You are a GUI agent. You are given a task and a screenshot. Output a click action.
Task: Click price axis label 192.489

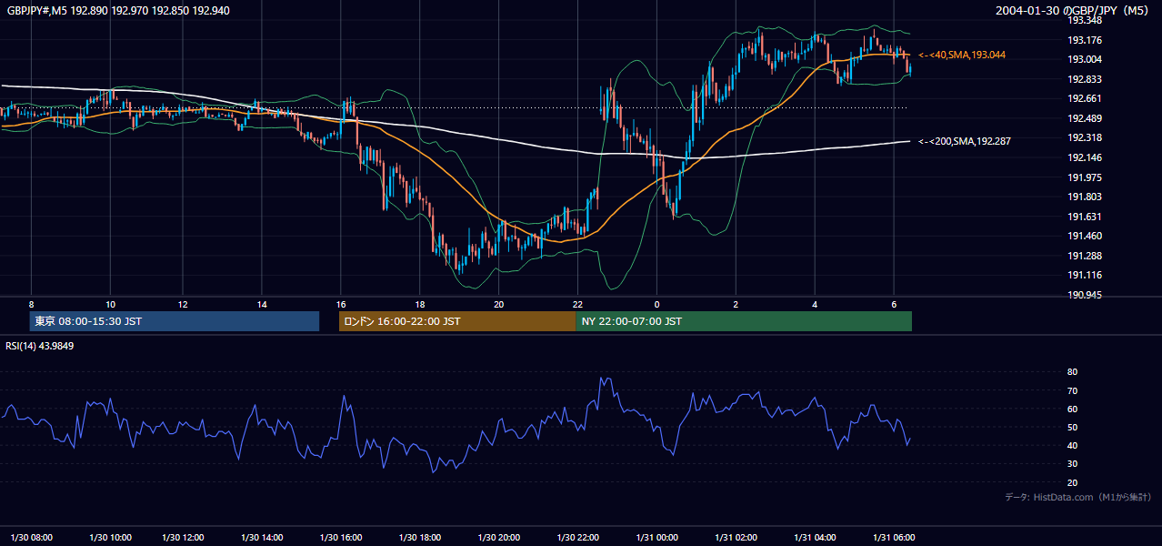point(1085,118)
